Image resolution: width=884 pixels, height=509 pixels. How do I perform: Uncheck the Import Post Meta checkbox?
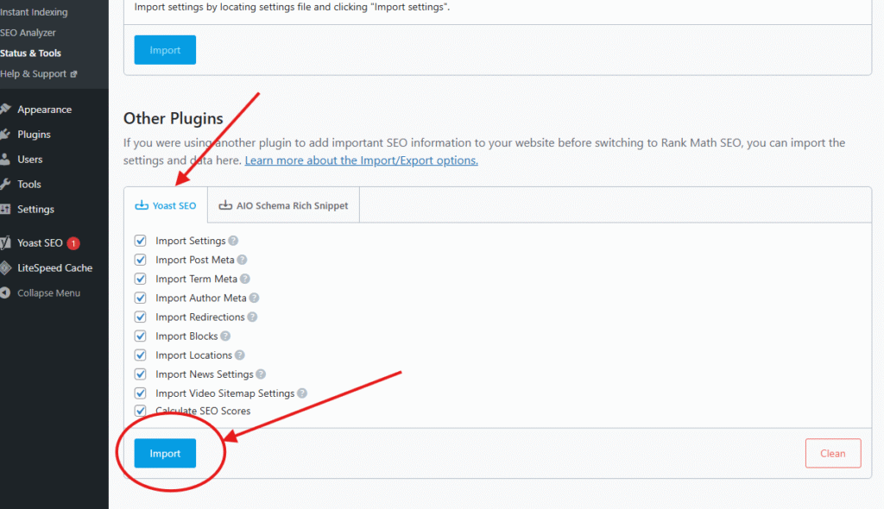point(141,260)
